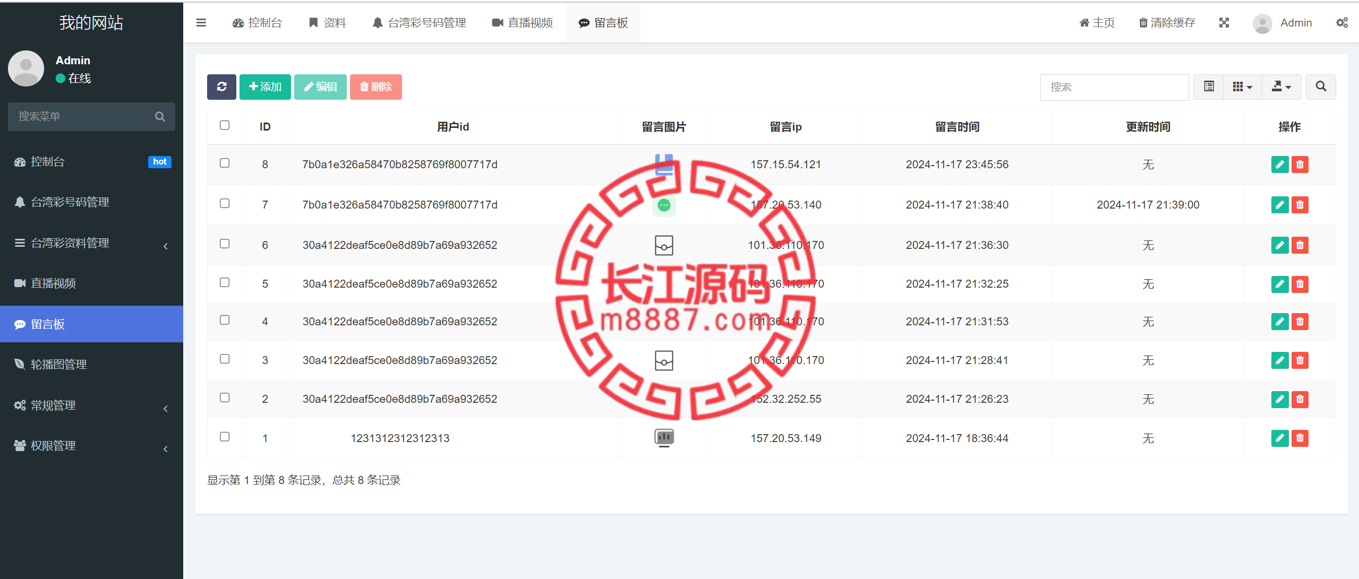This screenshot has width=1359, height=579.
Task: Focus the table 搜索 input field
Action: coord(1114,87)
